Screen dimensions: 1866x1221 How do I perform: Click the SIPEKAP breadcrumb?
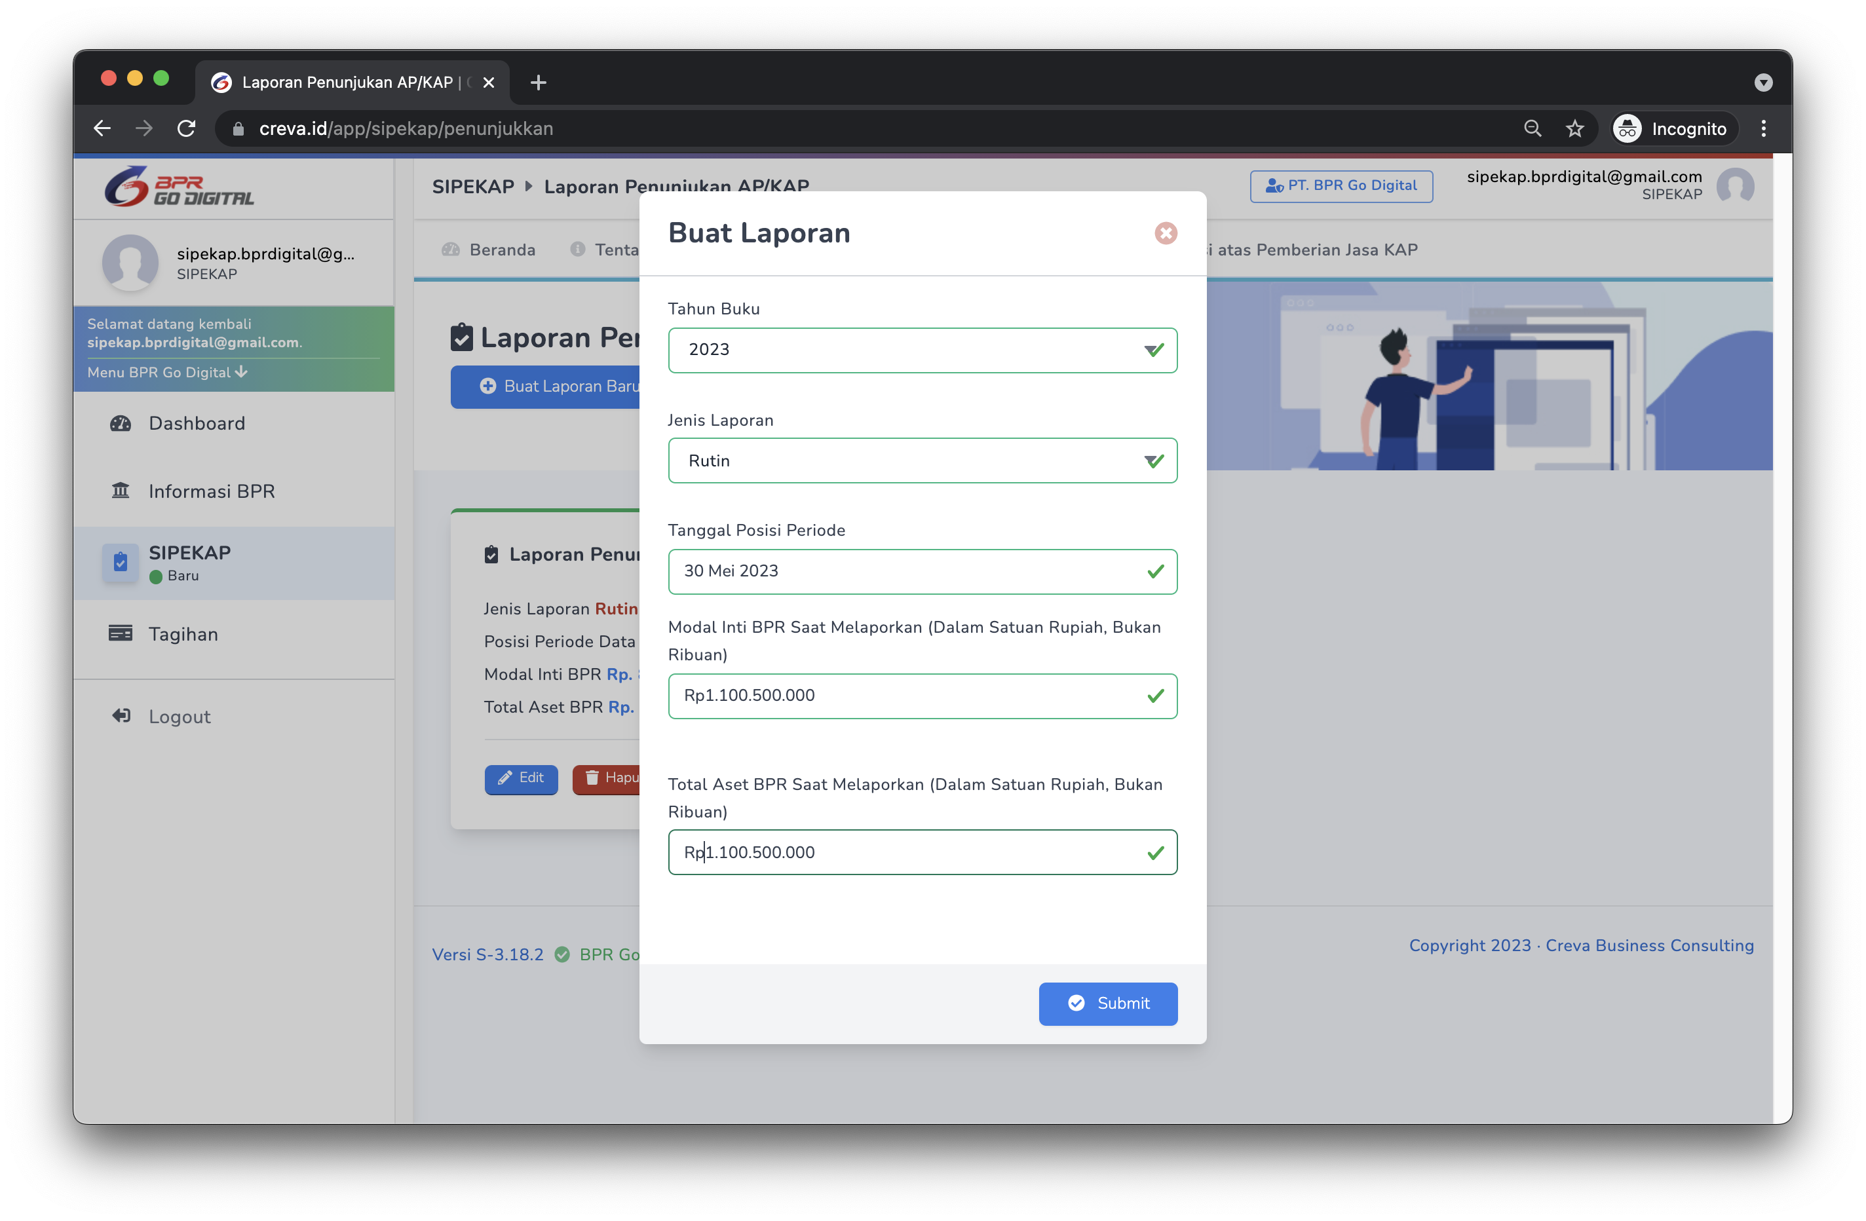[473, 187]
